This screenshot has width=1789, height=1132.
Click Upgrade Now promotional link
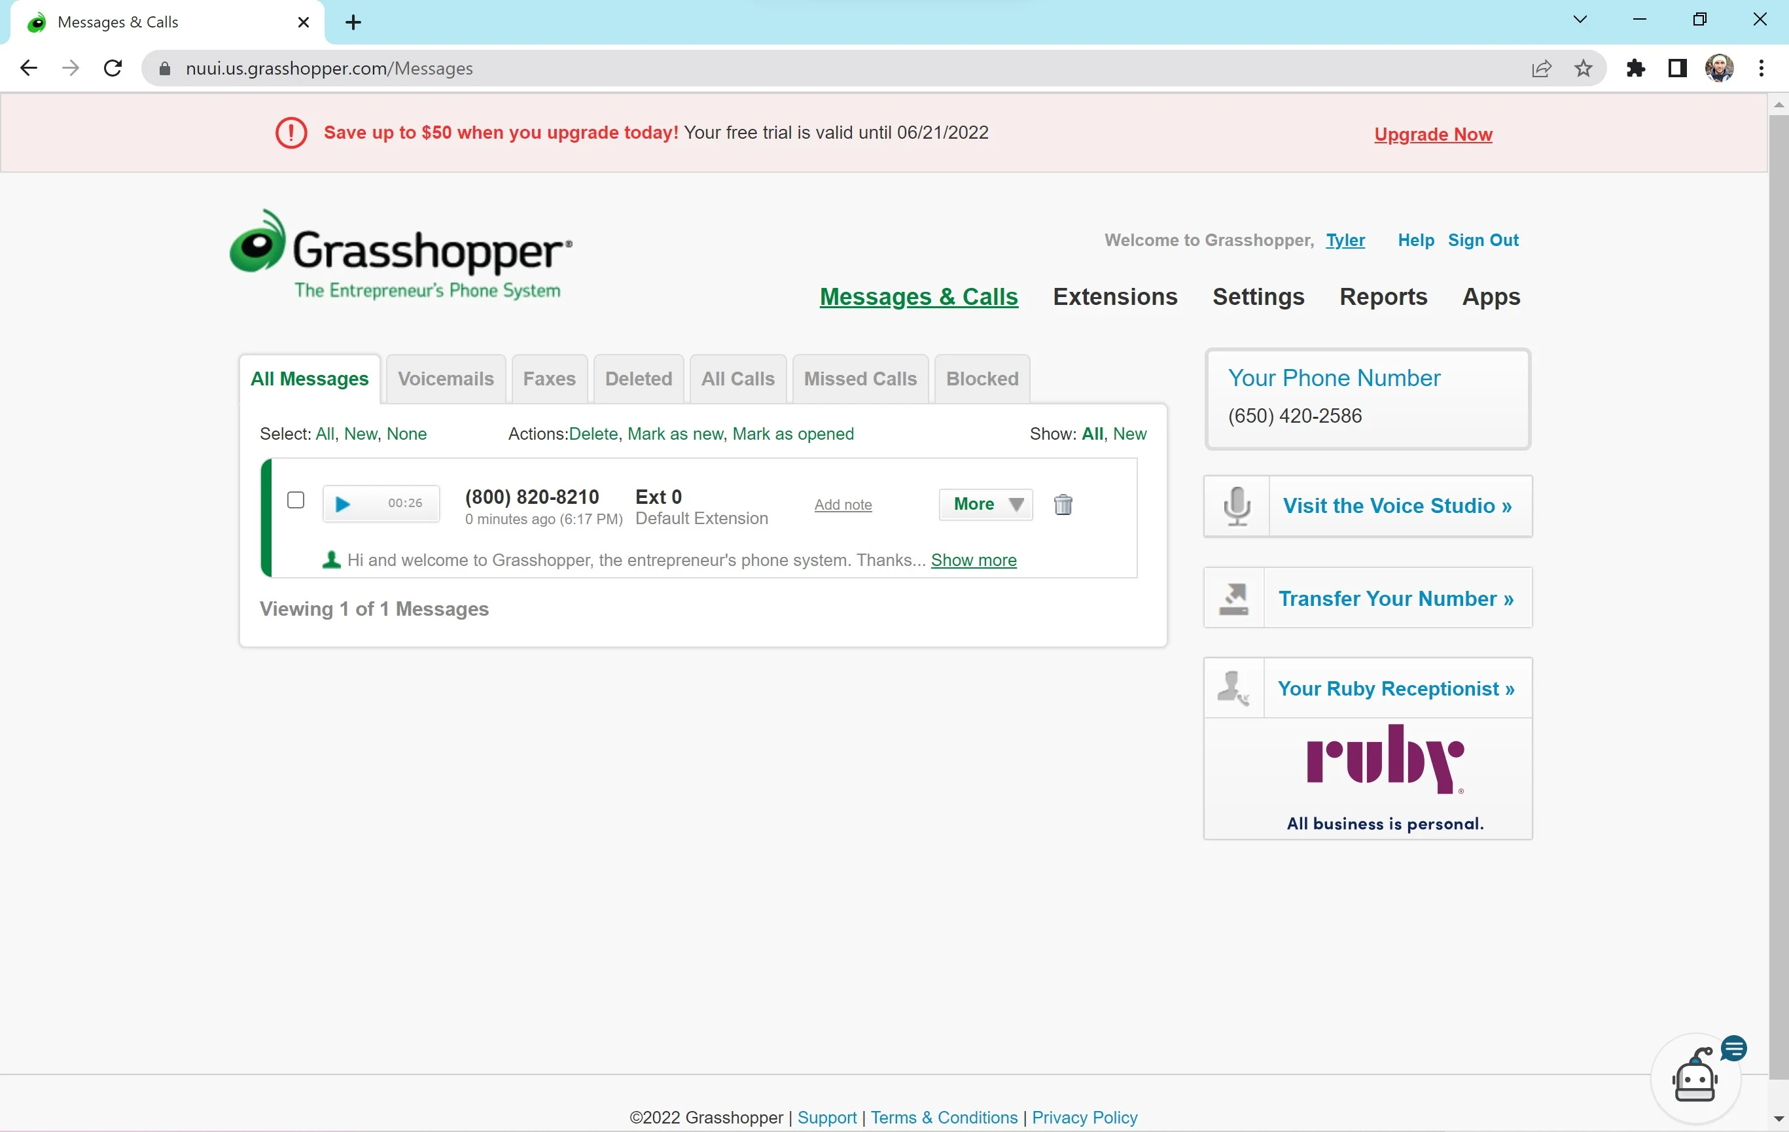click(1434, 133)
